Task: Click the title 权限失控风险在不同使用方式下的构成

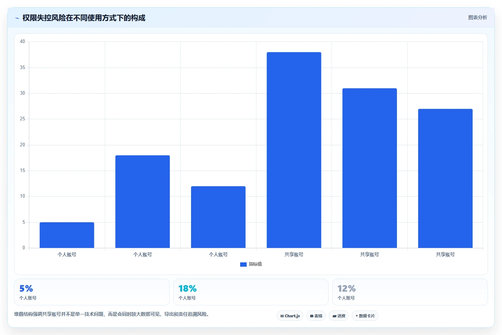Action: coord(84,18)
